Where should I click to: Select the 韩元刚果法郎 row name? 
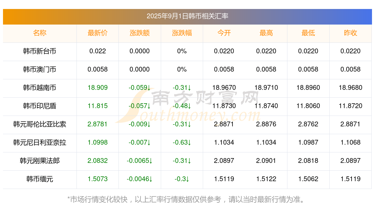40,161
